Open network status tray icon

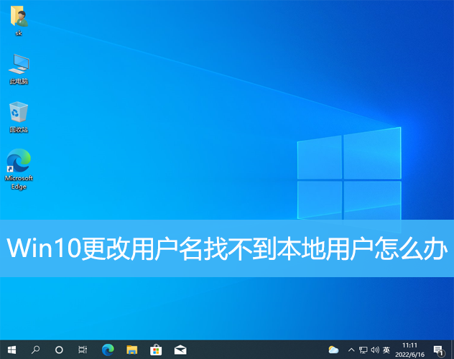363,350
